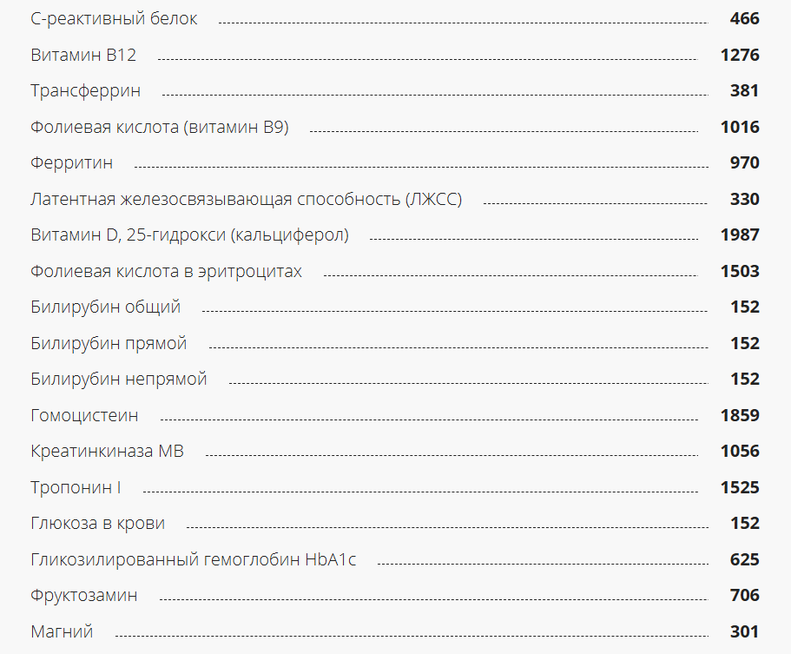Open the Витамин B12 test entry

[x=83, y=56]
